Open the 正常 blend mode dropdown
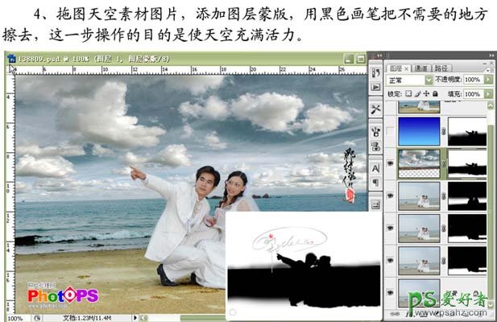Image resolution: width=497 pixels, height=322 pixels. click(411, 80)
